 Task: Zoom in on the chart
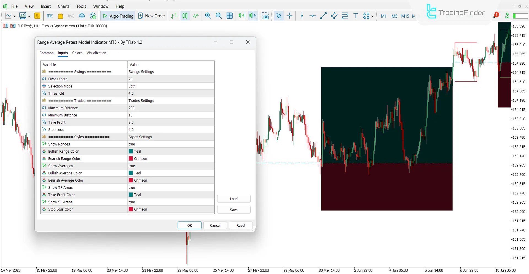[208, 16]
